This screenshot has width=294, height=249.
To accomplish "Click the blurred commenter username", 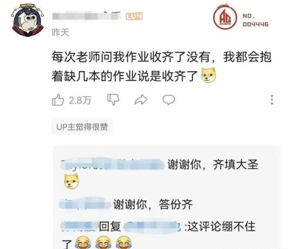I will click(x=86, y=16).
